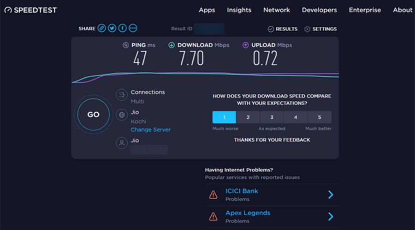Viewport: 415px width, 230px height.
Task: Expand Apex Legends problems chevron
Action: coord(331,217)
